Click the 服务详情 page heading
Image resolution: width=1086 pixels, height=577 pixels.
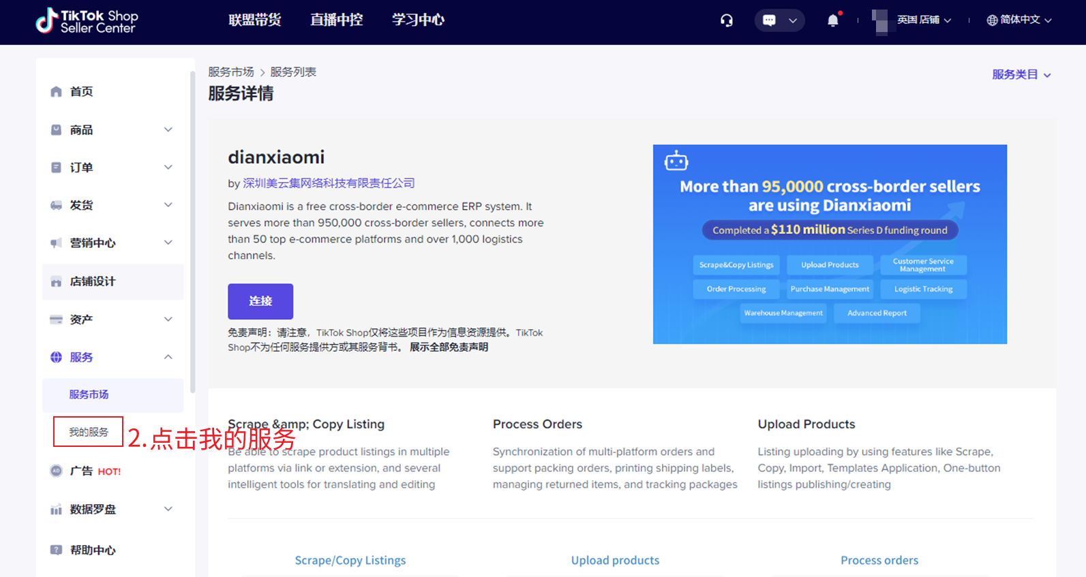pos(241,94)
